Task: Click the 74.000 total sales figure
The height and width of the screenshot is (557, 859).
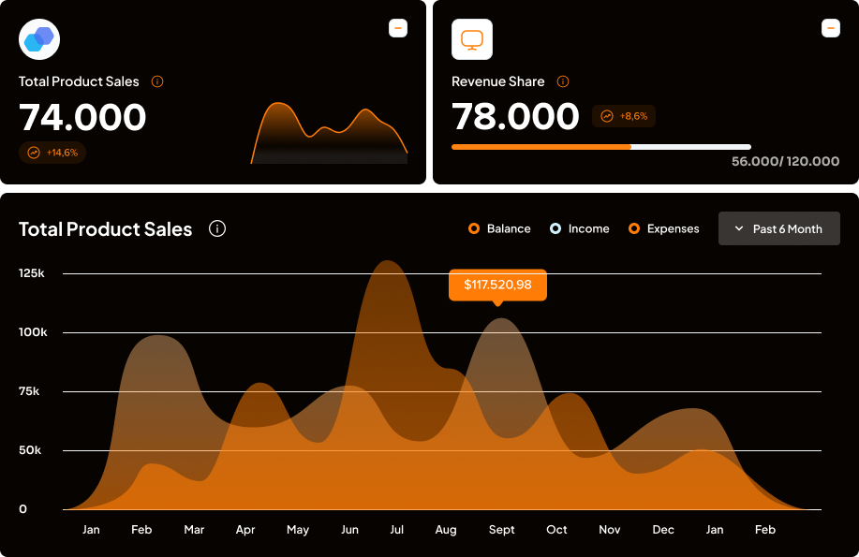Action: click(82, 118)
